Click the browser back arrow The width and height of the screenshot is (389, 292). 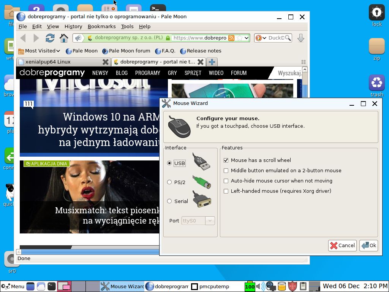click(x=23, y=38)
